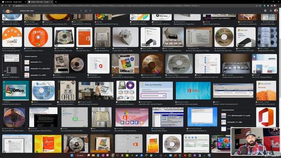Click the green extension icon in toolbar
Viewport: 281px width, 158px height.
[264, 6]
